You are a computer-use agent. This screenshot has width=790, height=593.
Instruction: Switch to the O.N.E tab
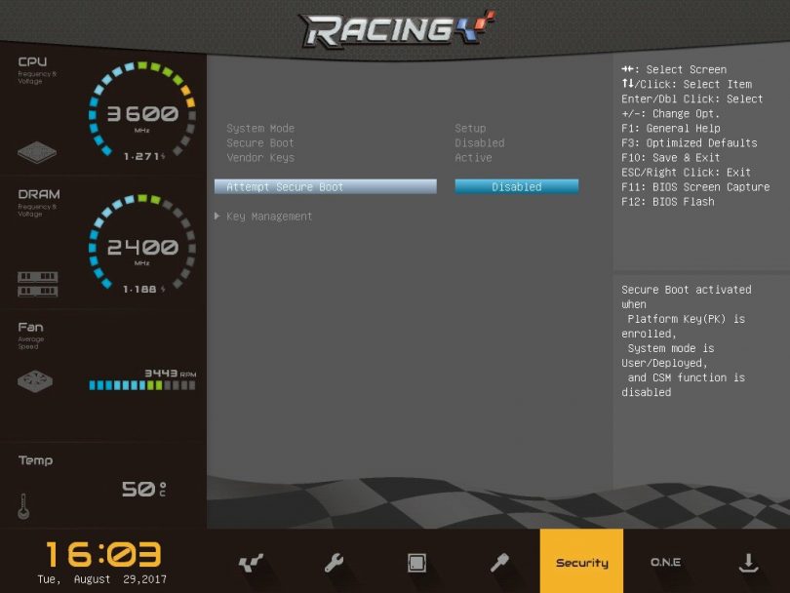click(665, 563)
